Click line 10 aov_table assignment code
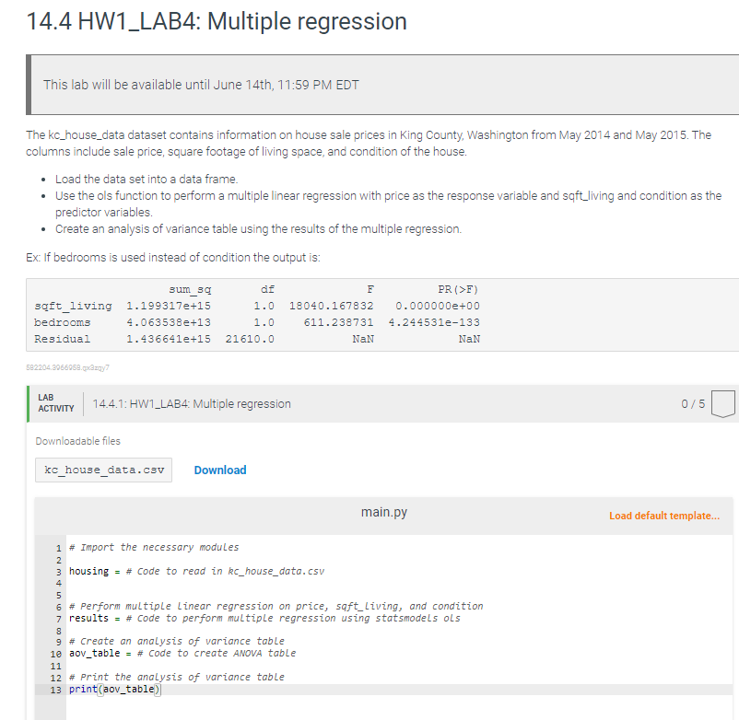The width and height of the screenshot is (739, 720). click(x=184, y=653)
